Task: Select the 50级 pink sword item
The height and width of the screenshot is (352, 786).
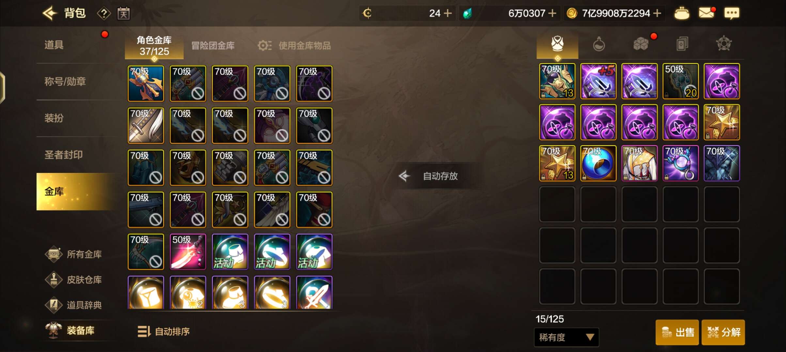Action: tap(188, 252)
